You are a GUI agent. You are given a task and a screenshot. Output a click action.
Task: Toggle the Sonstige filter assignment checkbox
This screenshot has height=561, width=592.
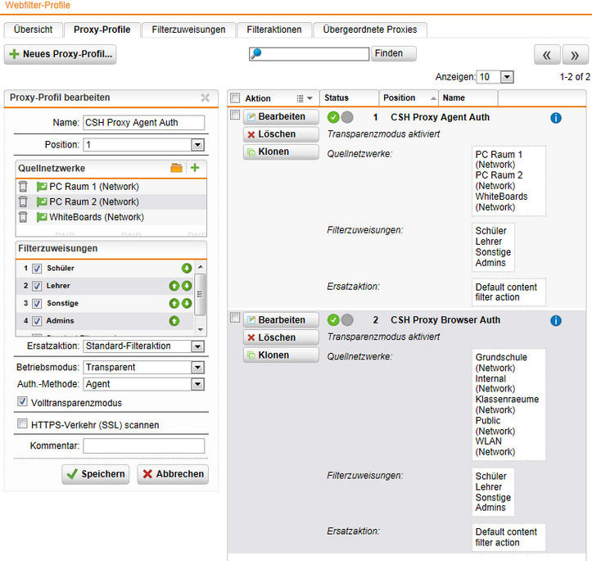[37, 303]
